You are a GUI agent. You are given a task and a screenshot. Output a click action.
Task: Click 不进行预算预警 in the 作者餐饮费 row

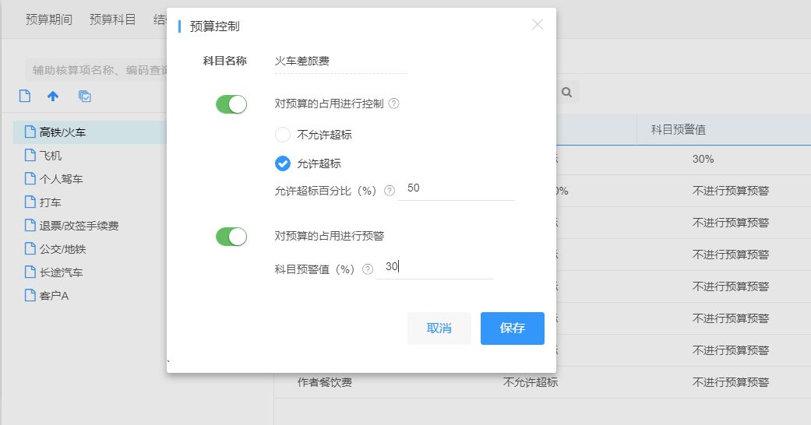click(x=730, y=383)
